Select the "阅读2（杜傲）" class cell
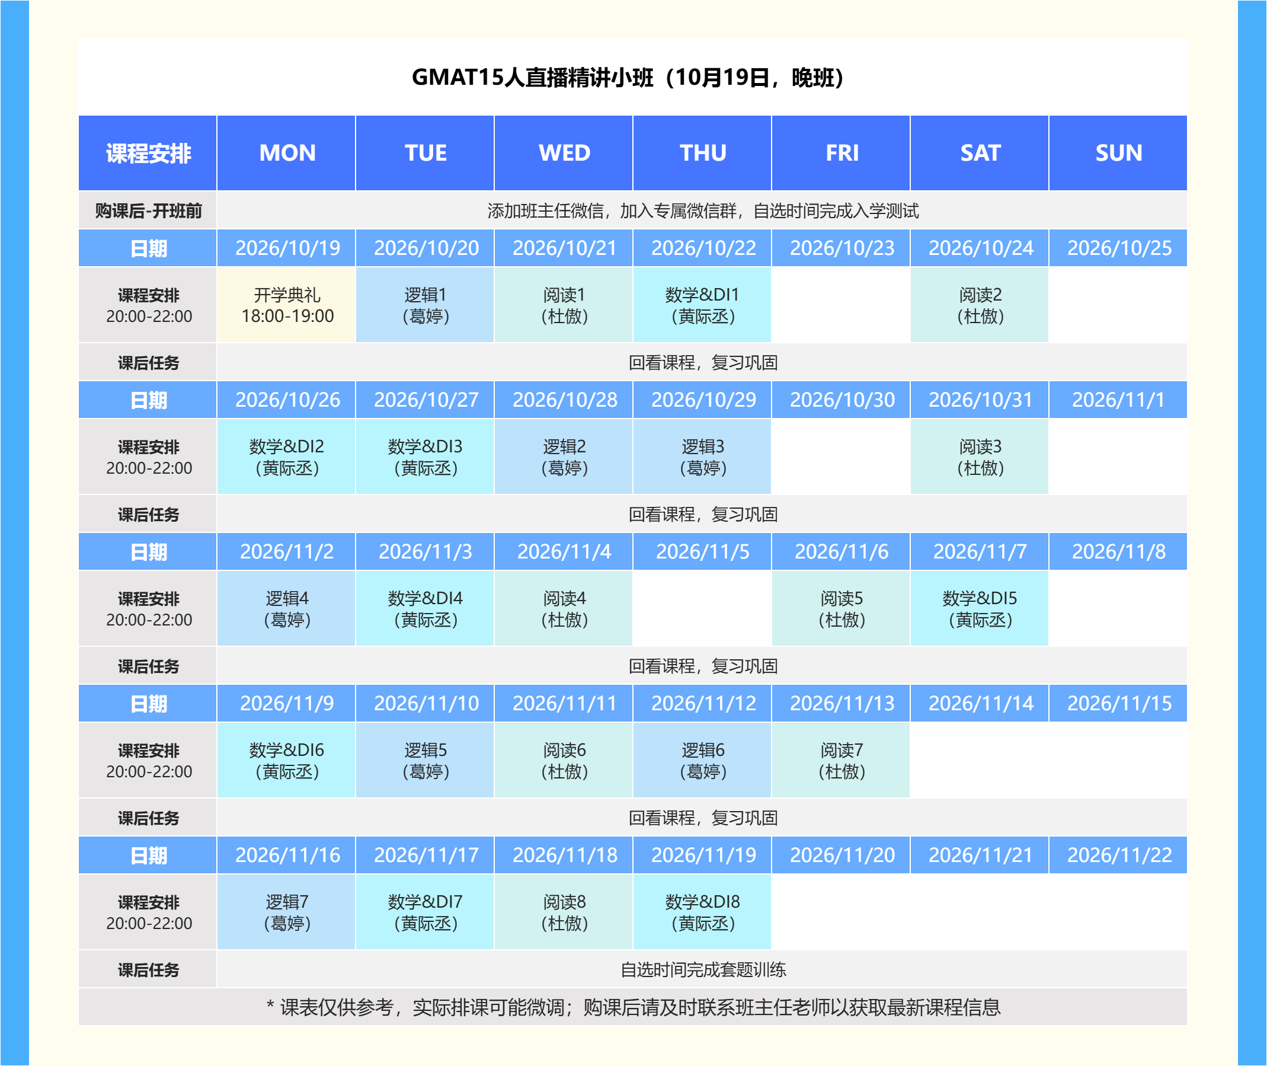 [x=980, y=305]
